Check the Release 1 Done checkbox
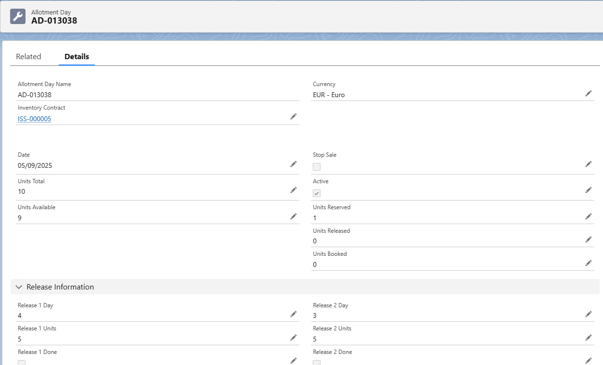This screenshot has height=365, width=603. tap(22, 363)
